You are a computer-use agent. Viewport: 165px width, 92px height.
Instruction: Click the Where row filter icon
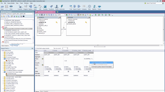[x=43, y=59]
